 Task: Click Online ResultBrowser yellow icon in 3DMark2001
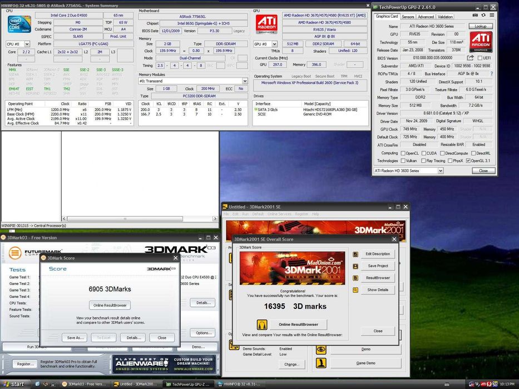click(x=262, y=325)
